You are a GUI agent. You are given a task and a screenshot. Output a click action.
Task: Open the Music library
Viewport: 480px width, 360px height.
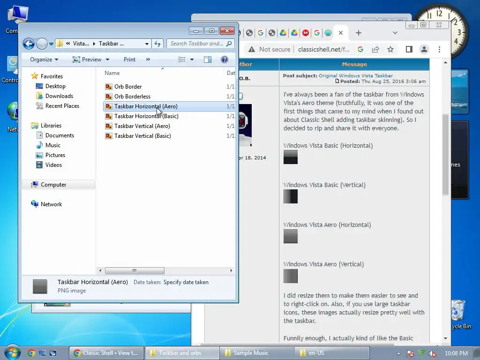pos(52,145)
